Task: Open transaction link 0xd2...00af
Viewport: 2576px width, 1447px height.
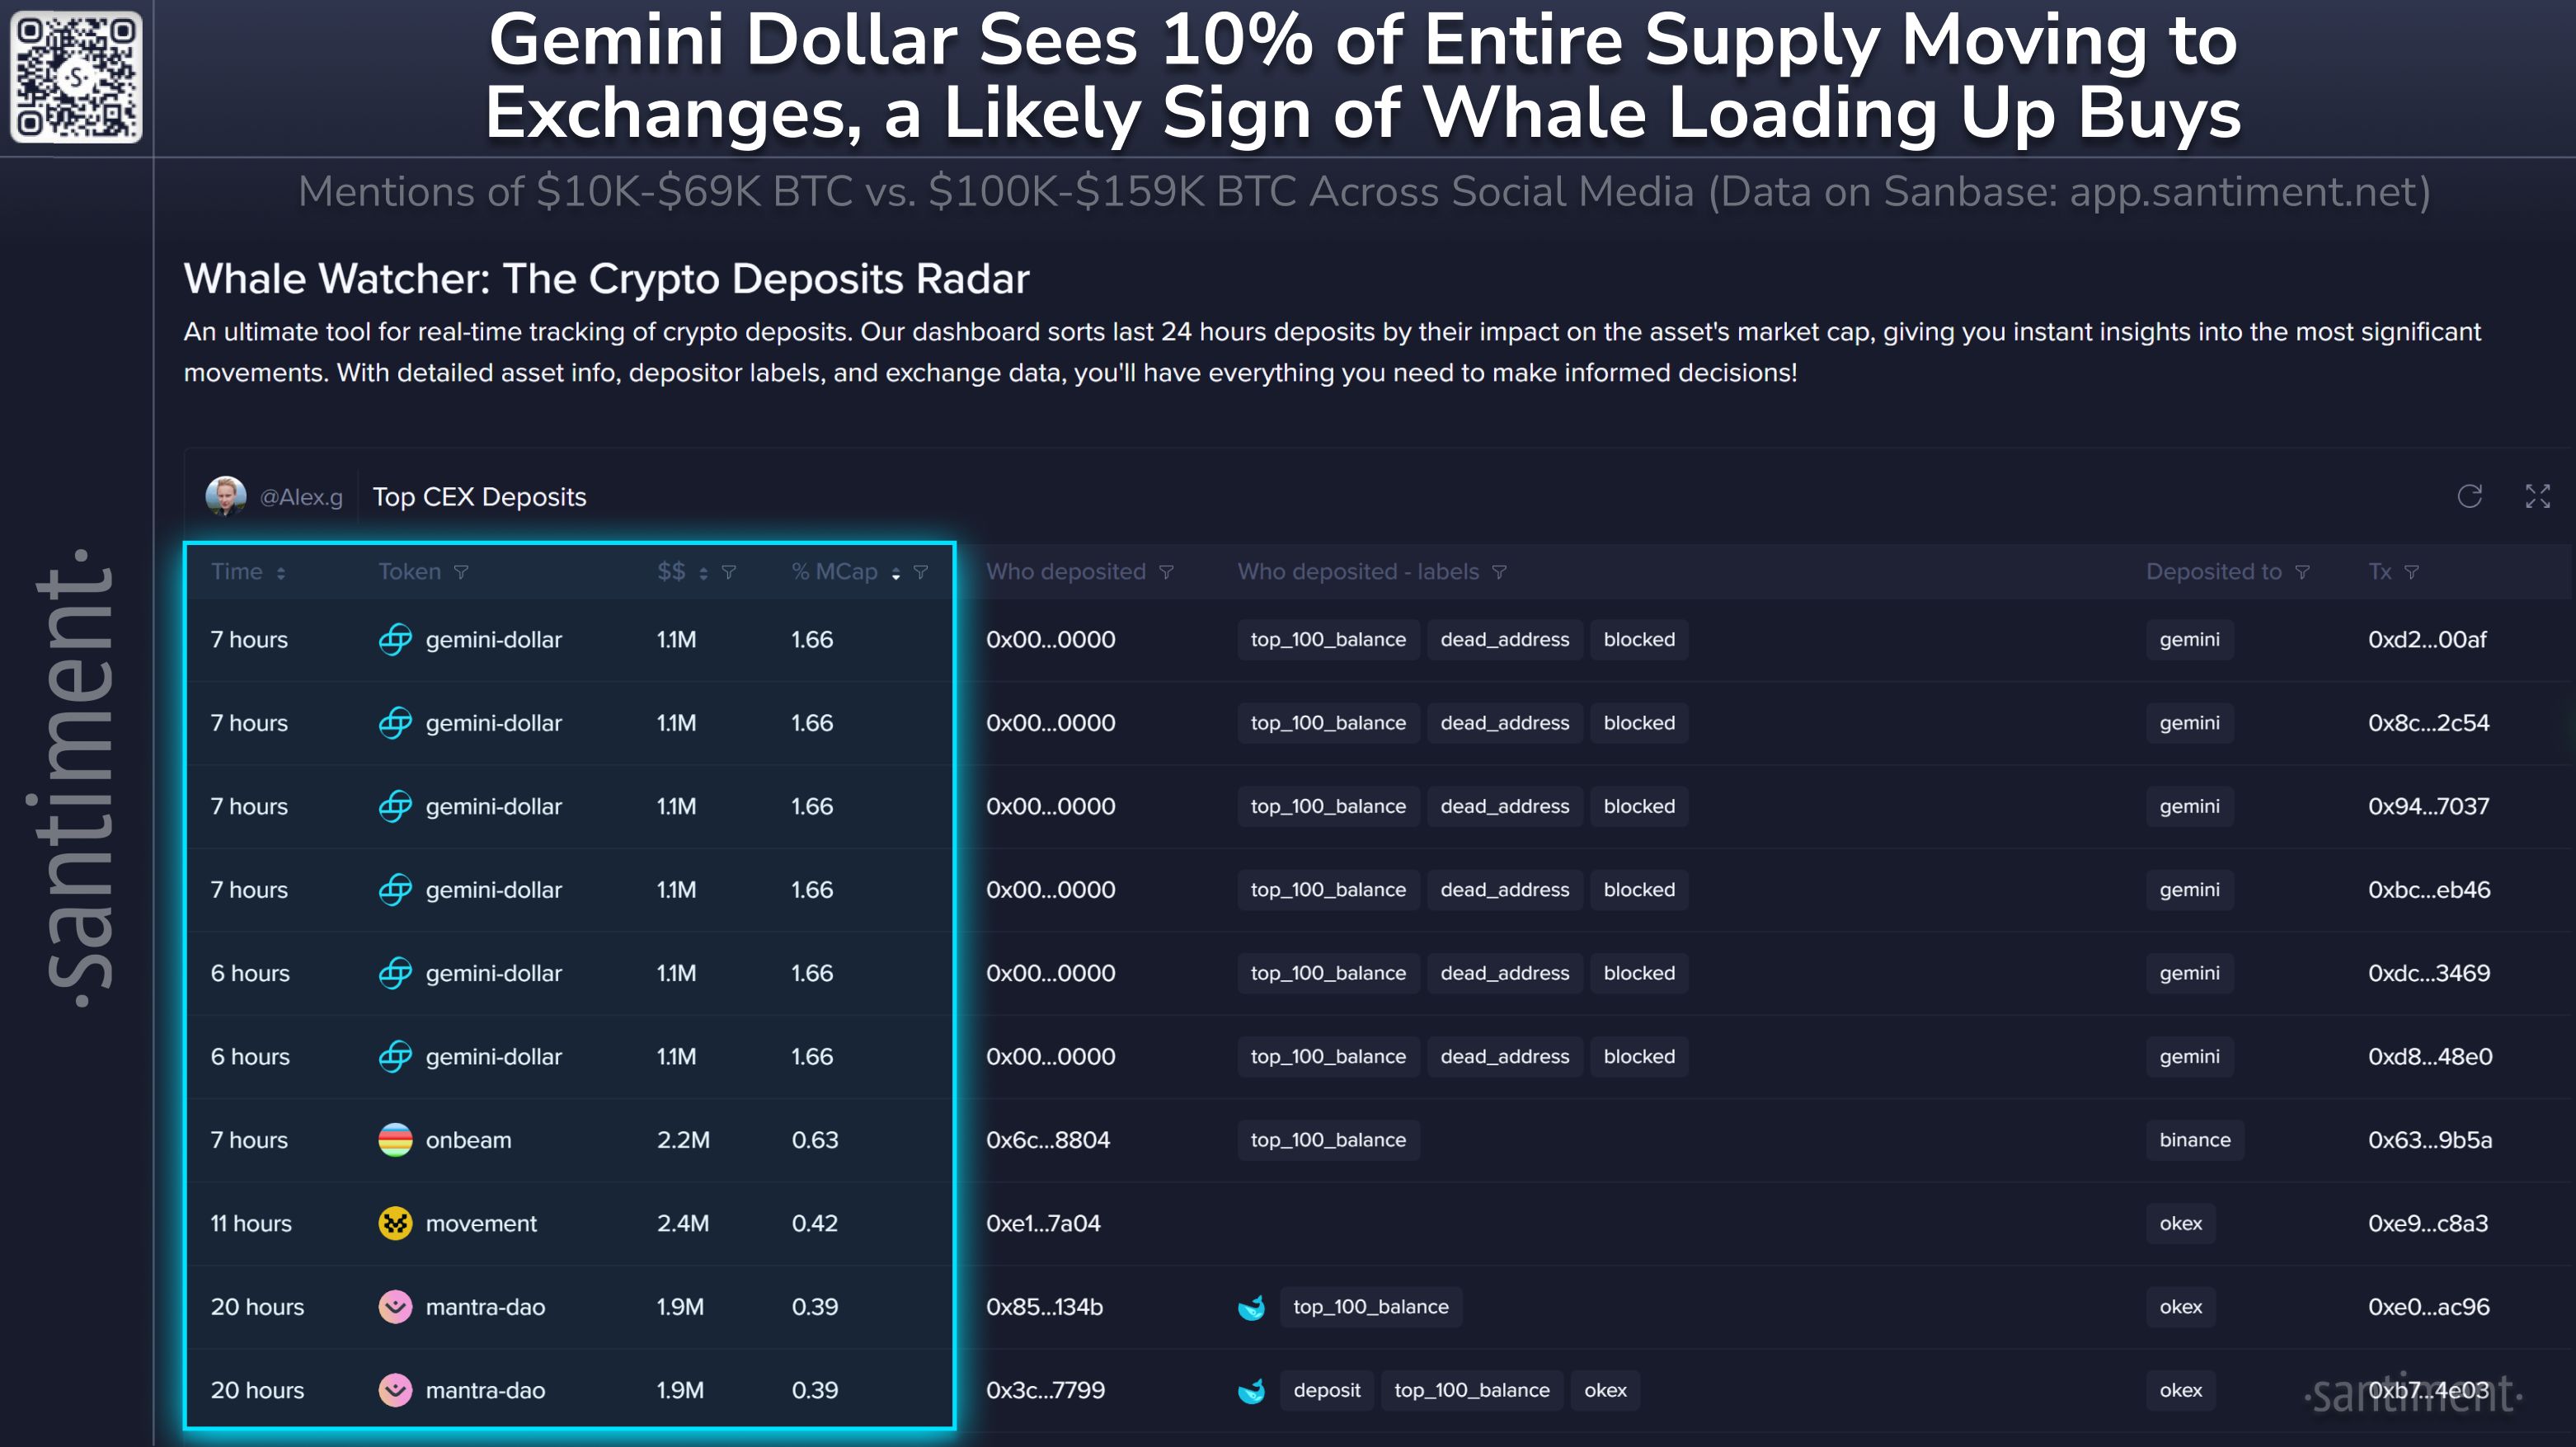Action: tap(2427, 639)
